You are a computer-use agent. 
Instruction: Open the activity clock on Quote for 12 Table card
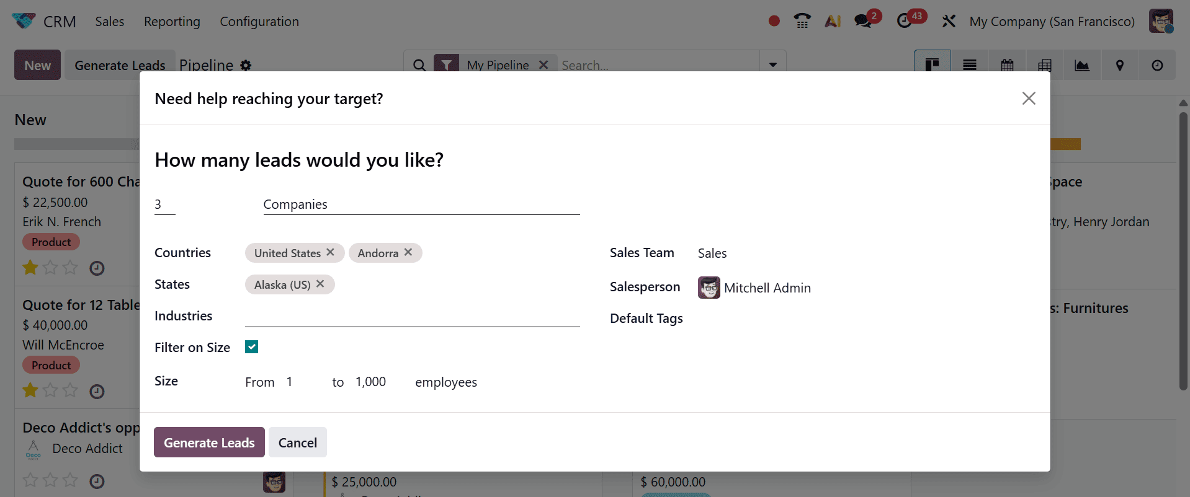[x=97, y=392]
